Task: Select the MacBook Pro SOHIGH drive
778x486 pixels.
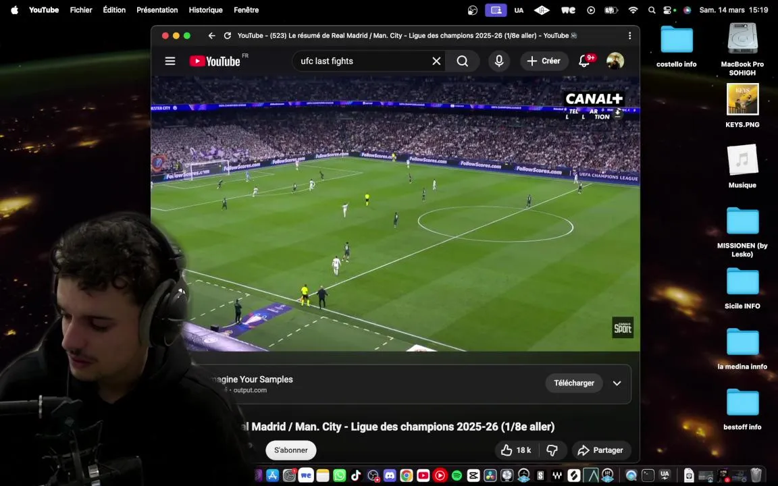Action: tap(742, 49)
